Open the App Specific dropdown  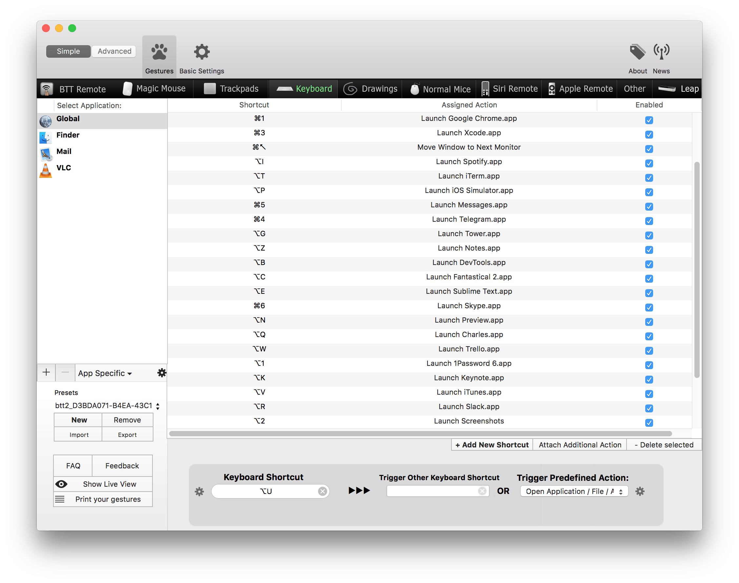[x=105, y=373]
